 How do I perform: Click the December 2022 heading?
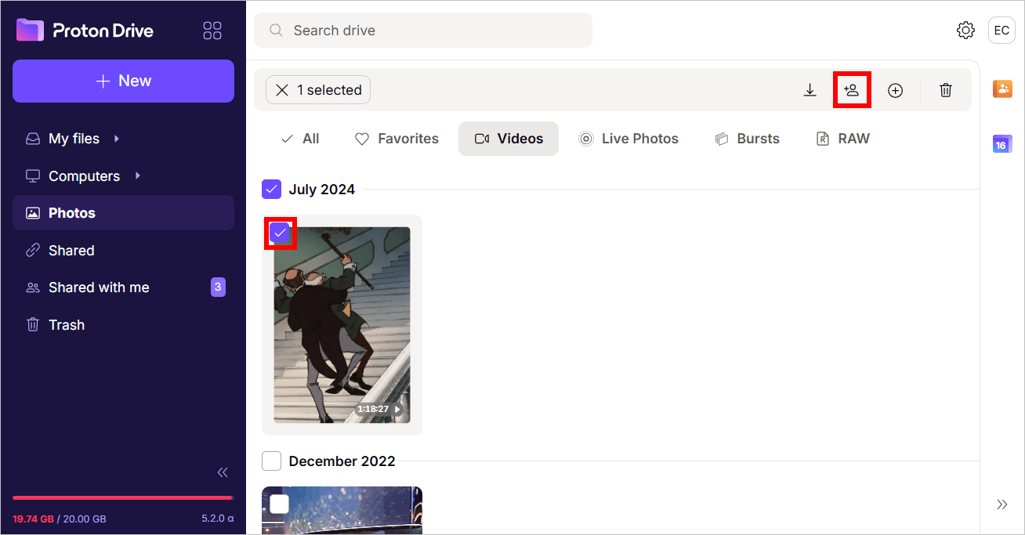click(342, 461)
